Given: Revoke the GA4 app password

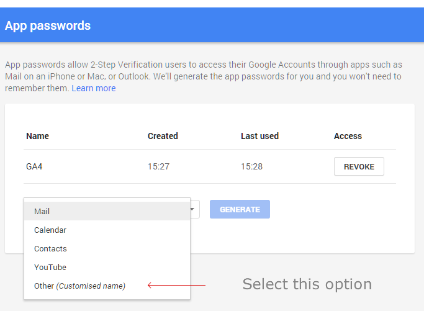Looking at the screenshot, I should [359, 166].
